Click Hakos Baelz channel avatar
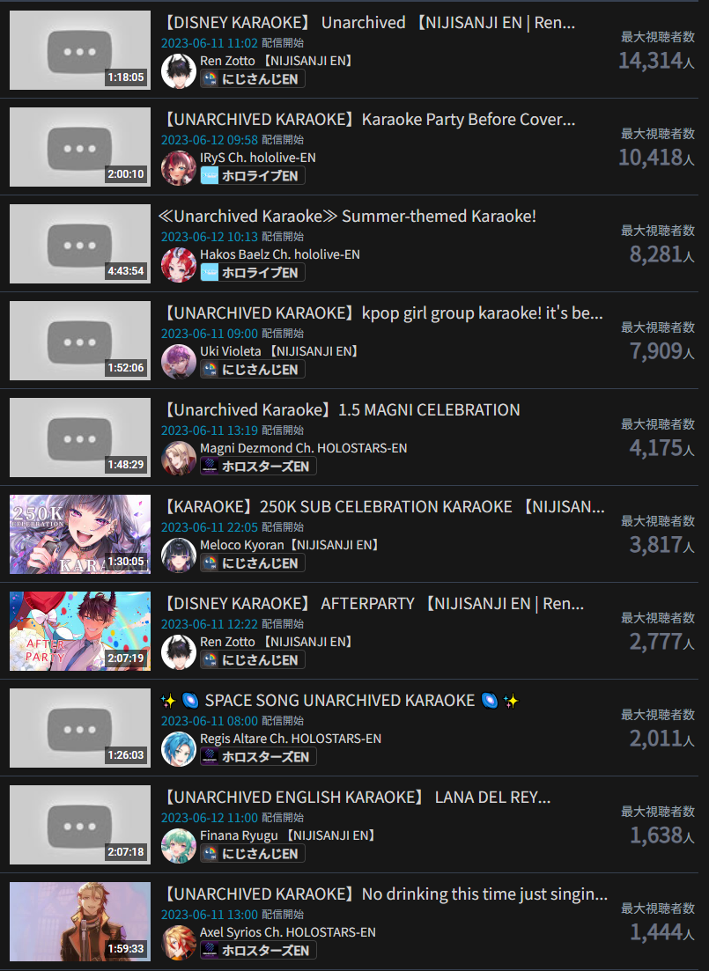709x971 pixels. coord(179,264)
